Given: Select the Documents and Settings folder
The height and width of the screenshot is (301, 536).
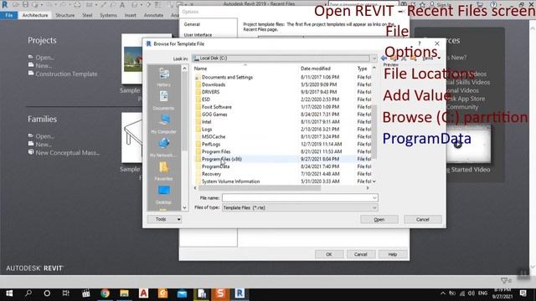Looking at the screenshot, I should [x=227, y=77].
